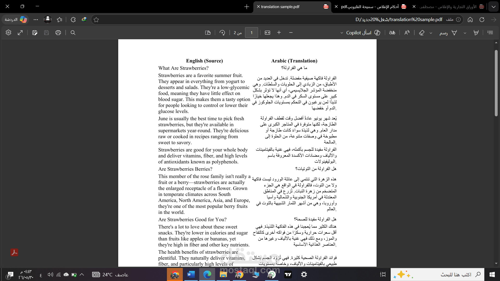Open the browser profile avatar
This screenshot has width=500, height=281.
(48, 20)
